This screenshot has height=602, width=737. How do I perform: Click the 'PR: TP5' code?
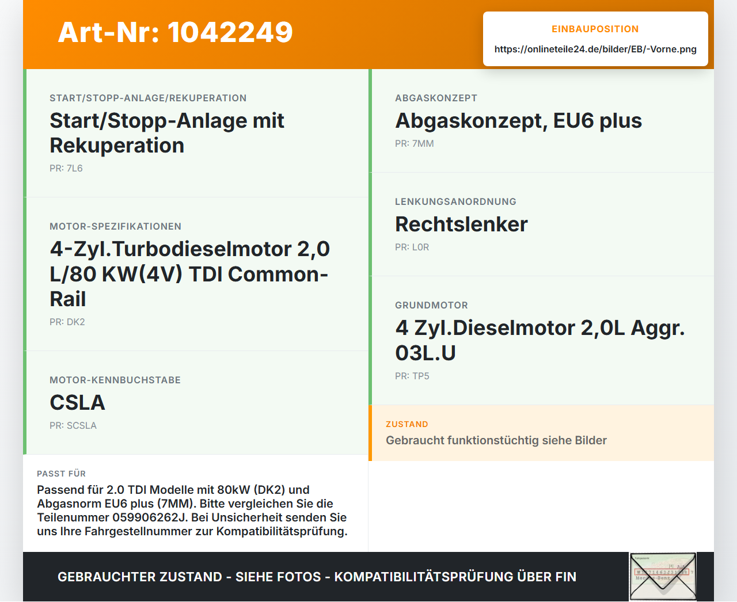(412, 376)
